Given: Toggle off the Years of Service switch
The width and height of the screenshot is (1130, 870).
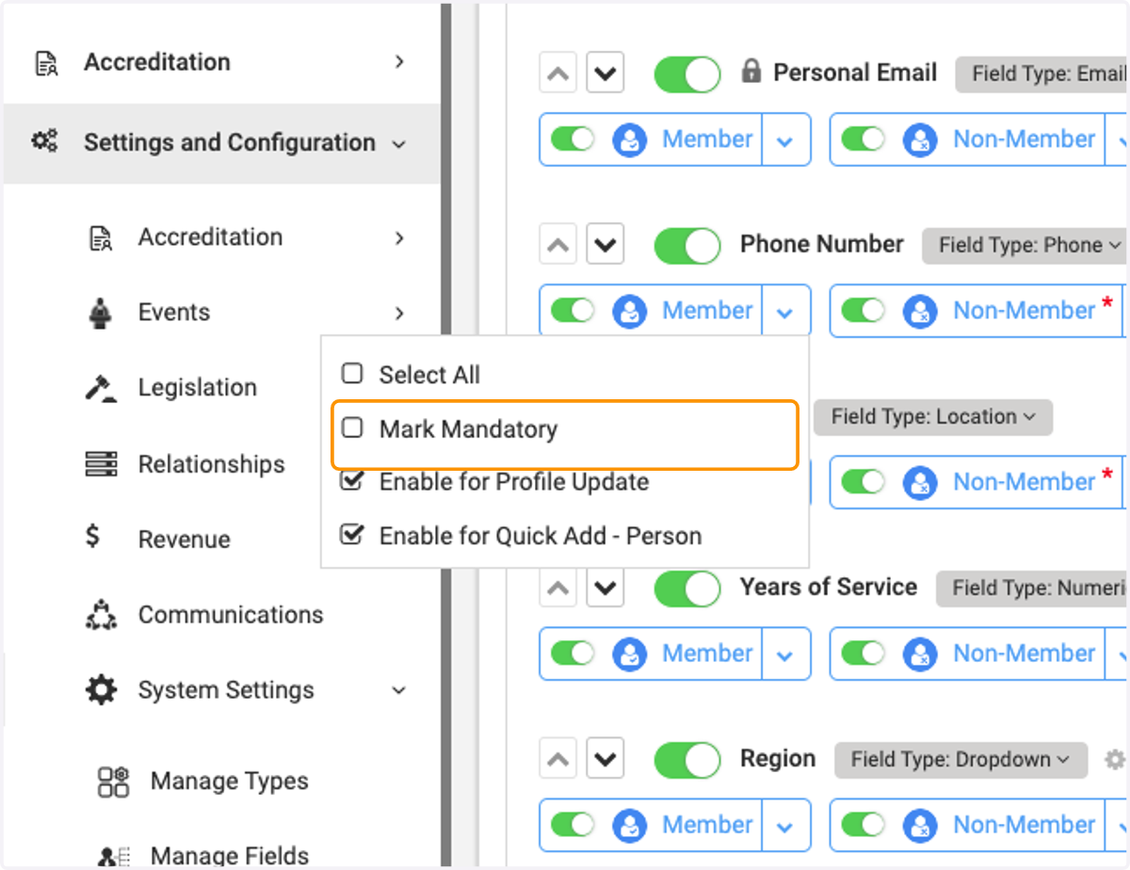Looking at the screenshot, I should pyautogui.click(x=687, y=588).
